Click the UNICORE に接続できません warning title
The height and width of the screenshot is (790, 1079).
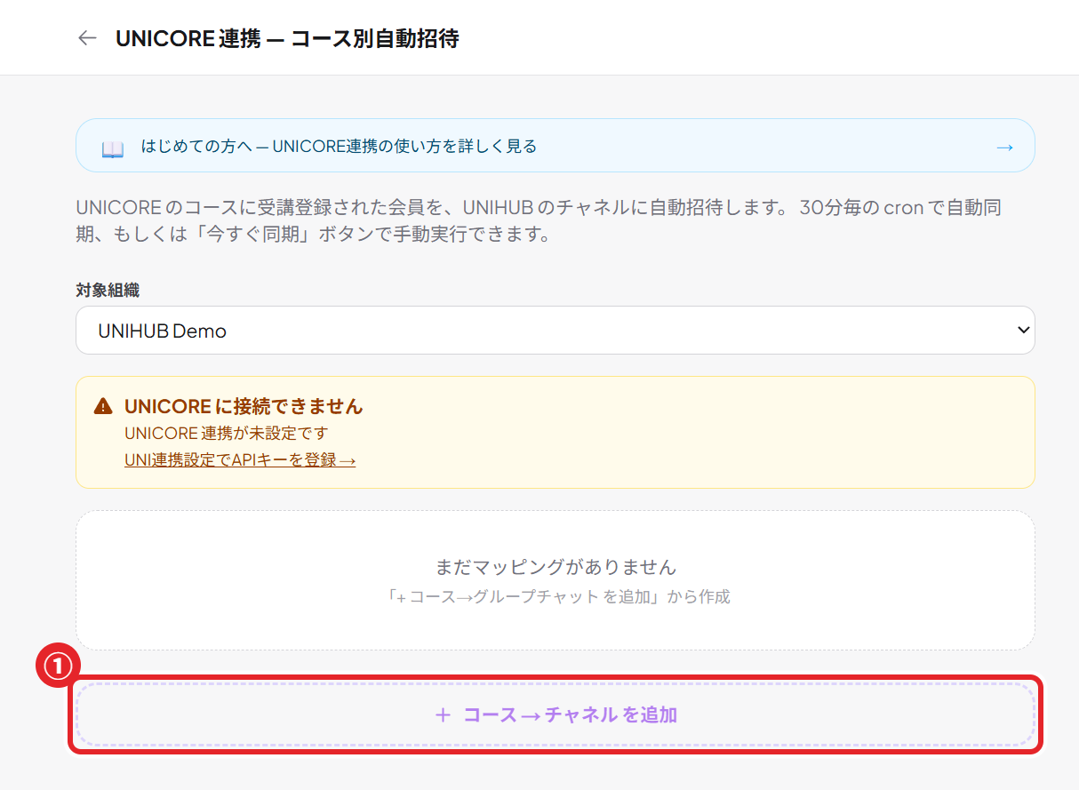(x=244, y=406)
